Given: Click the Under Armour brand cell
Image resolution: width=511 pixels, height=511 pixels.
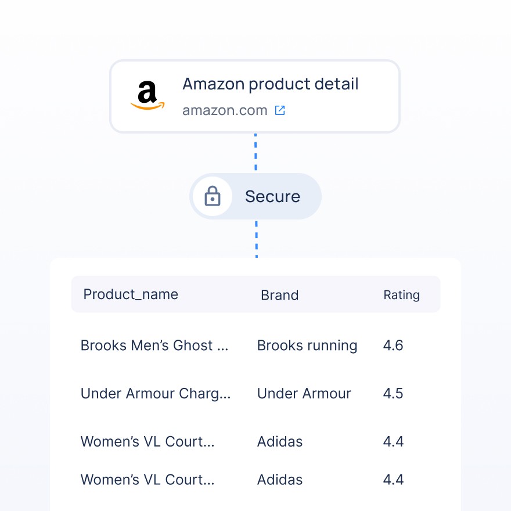Looking at the screenshot, I should 304,393.
